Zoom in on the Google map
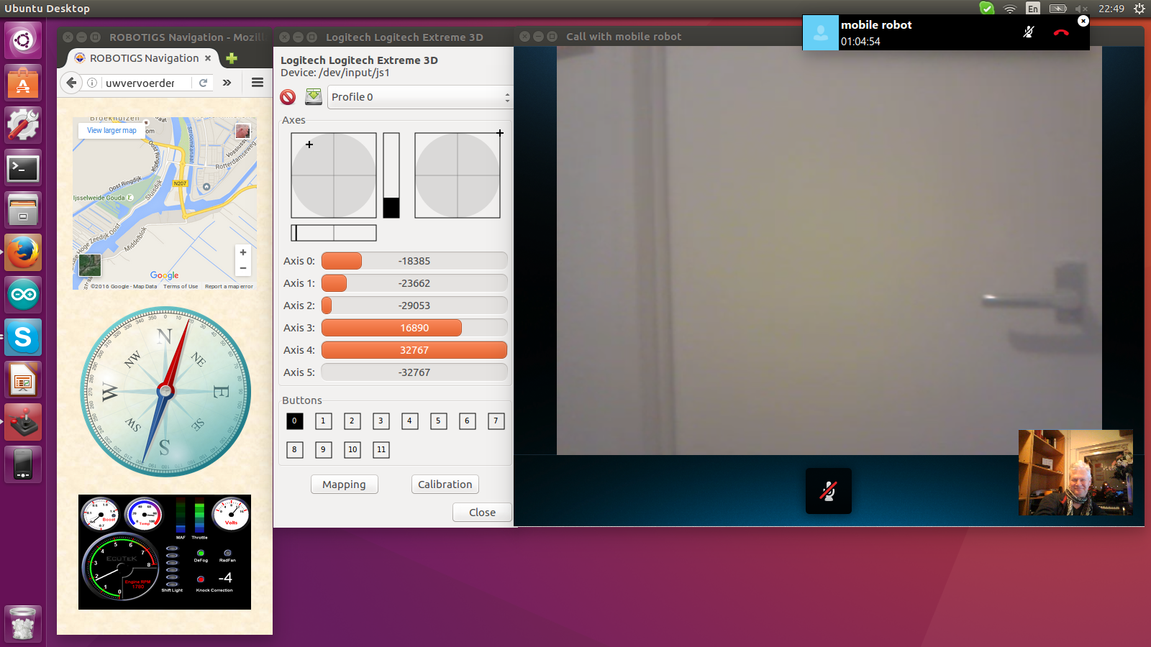Screen dimensions: 1151x647 click(243, 252)
